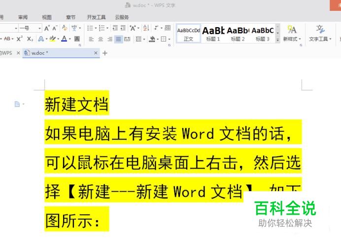
Task: Open the paragraph dialog launcher
Action: tap(169, 45)
